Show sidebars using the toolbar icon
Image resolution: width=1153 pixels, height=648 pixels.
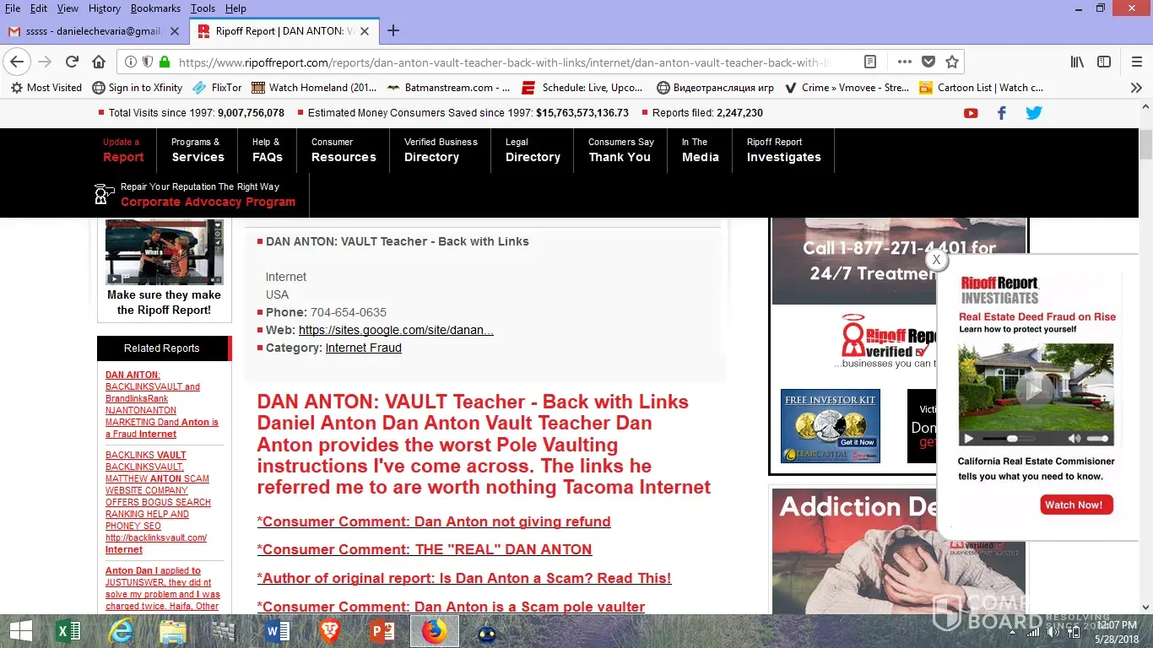1104,62
